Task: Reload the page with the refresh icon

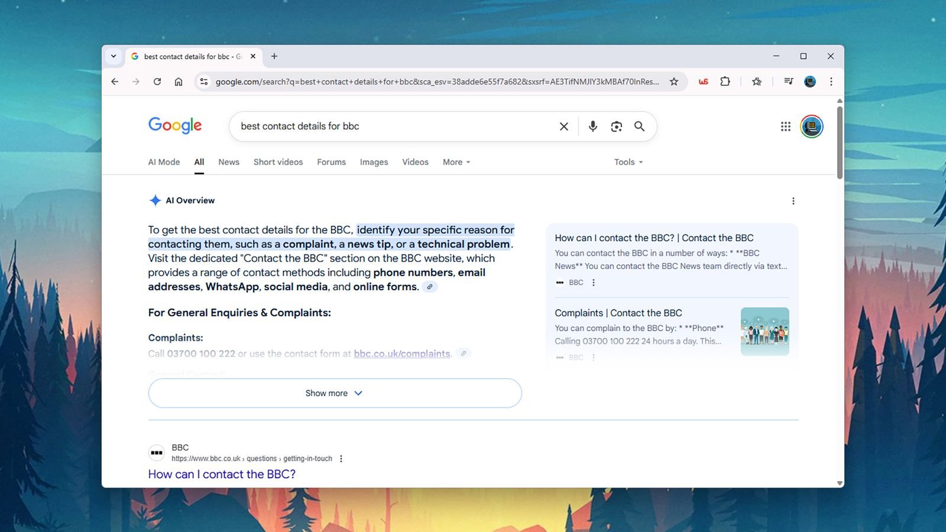Action: [x=157, y=82]
